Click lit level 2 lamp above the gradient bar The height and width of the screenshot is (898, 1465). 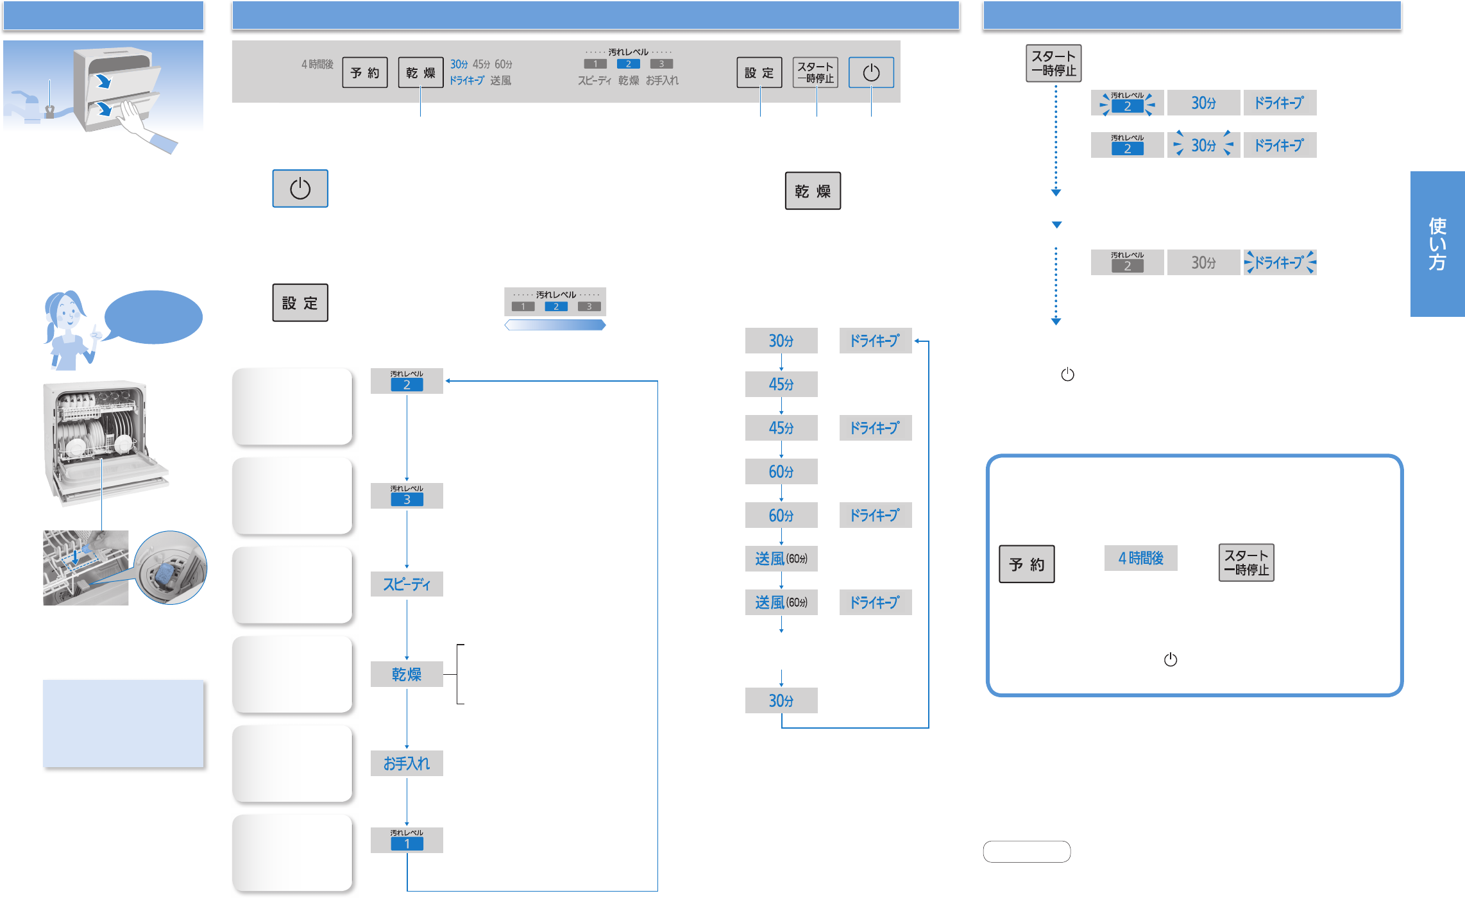click(x=556, y=307)
